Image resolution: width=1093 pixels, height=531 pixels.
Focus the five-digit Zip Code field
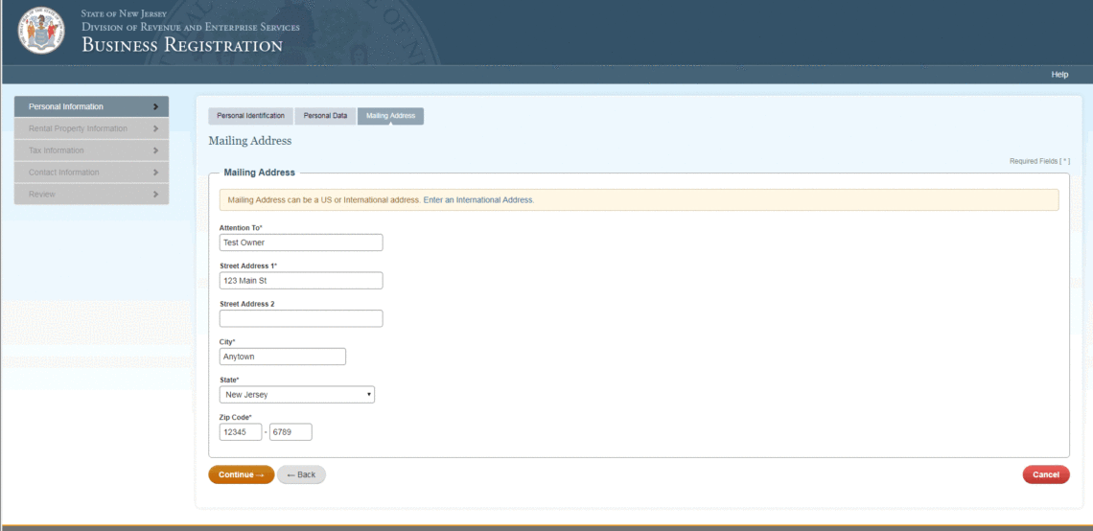241,432
